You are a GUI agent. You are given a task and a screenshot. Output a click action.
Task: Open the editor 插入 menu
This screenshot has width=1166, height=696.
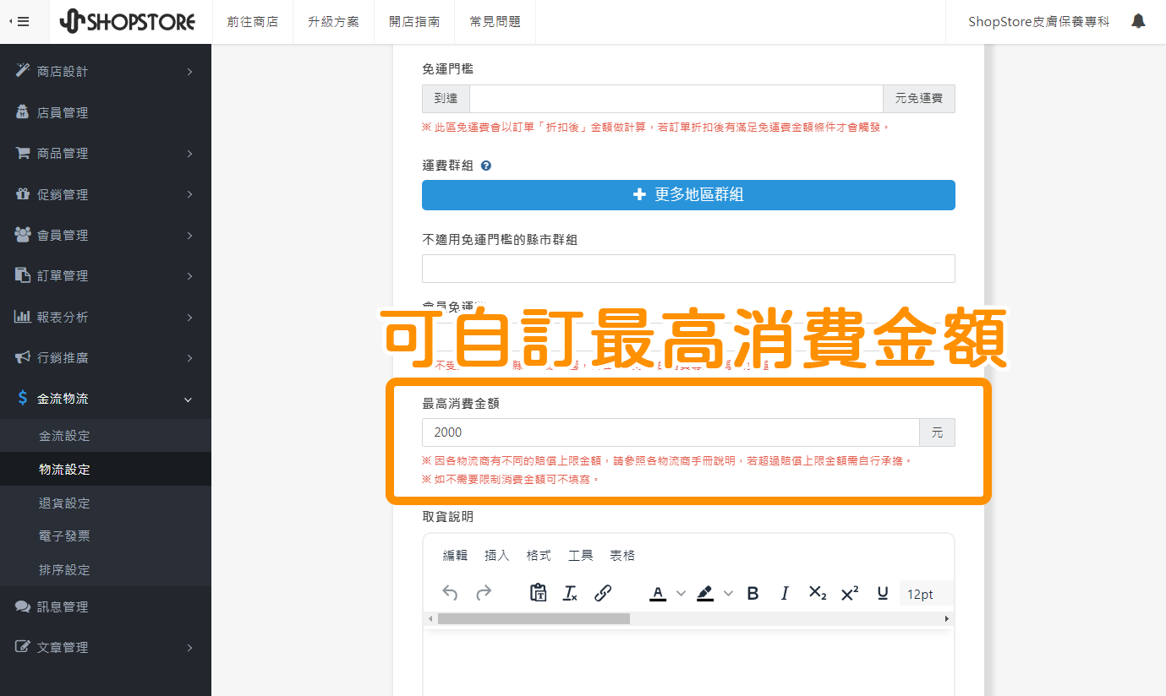pyautogui.click(x=496, y=555)
